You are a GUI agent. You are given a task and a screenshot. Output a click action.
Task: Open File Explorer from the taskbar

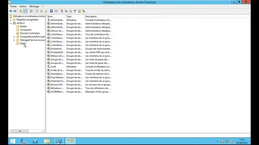[47, 141]
